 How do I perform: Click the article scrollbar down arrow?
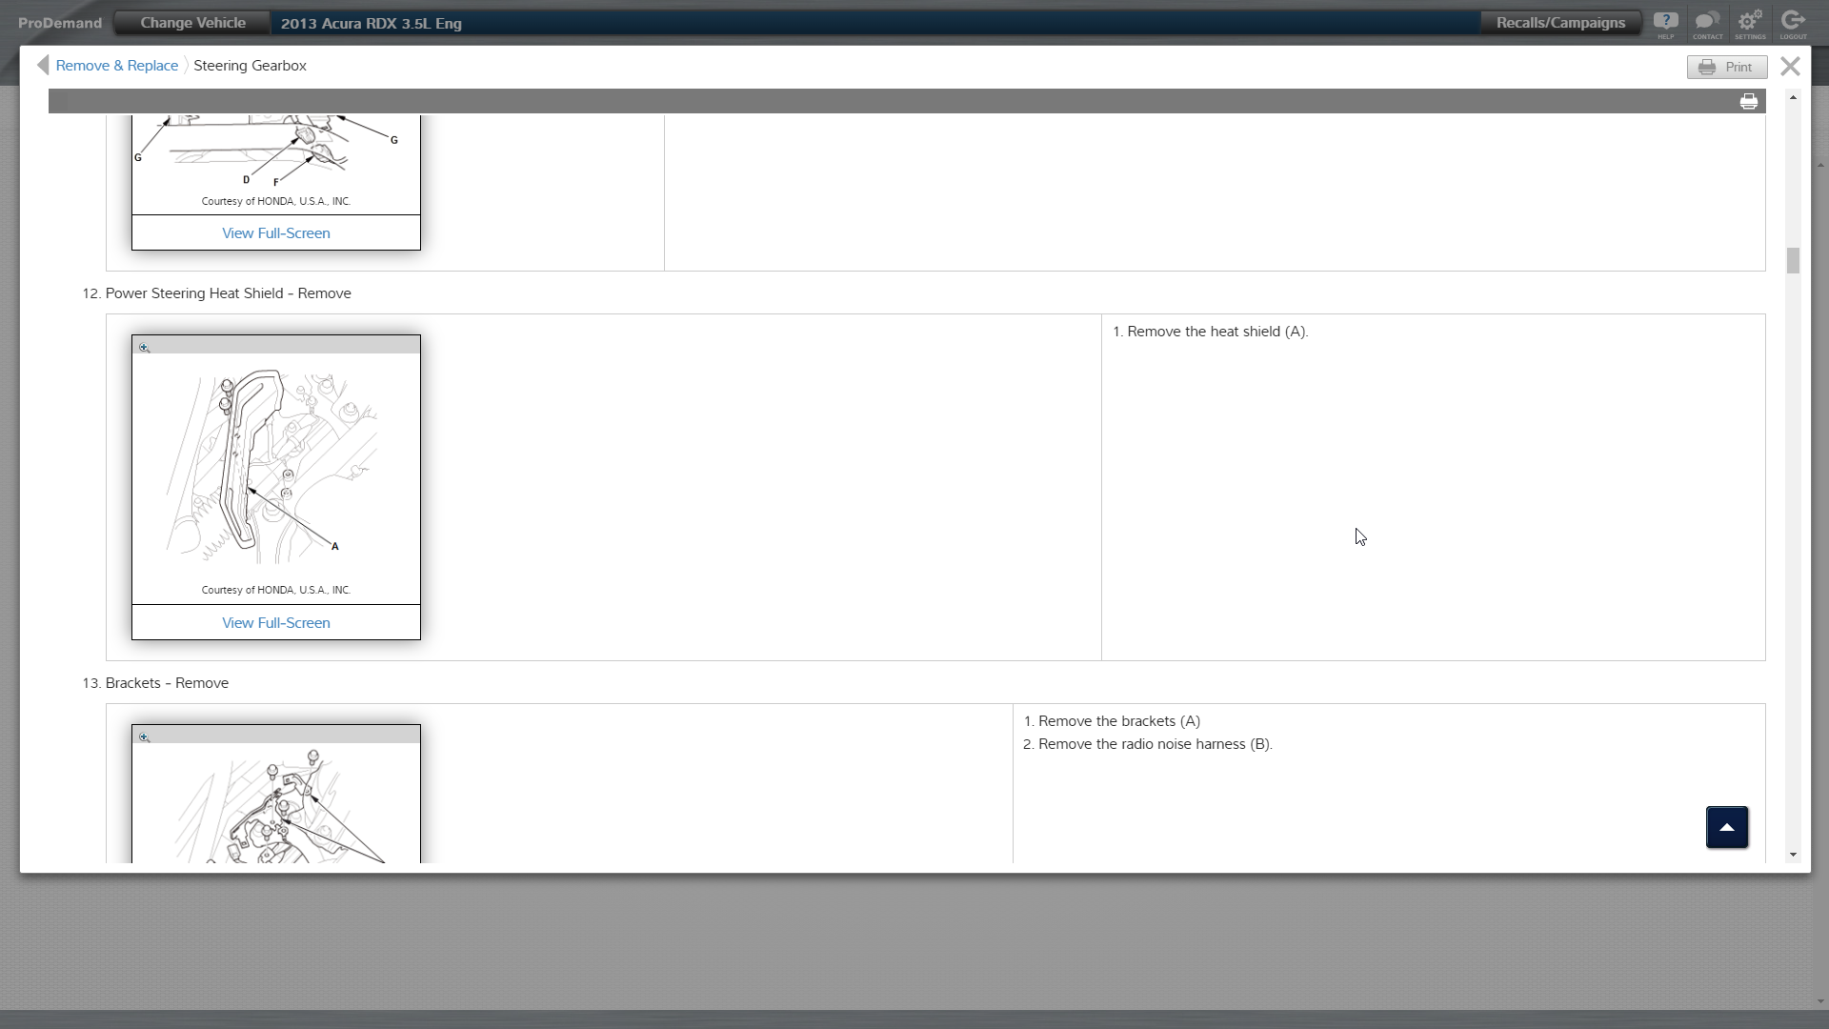point(1793,855)
